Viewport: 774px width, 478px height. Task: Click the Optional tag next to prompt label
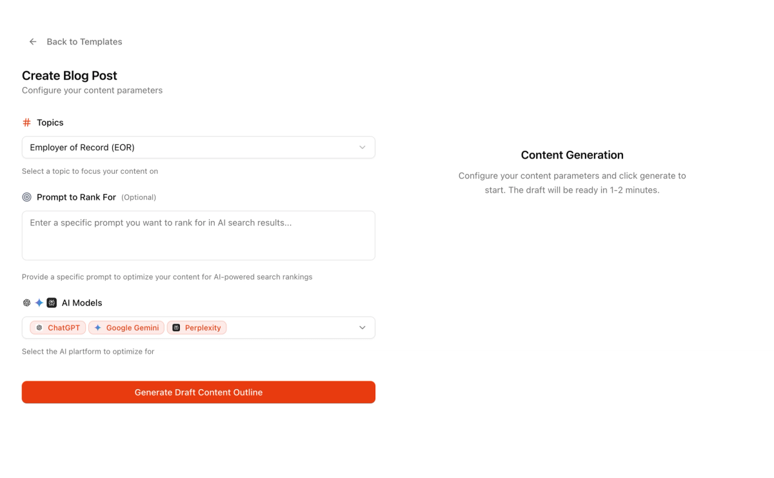139,197
